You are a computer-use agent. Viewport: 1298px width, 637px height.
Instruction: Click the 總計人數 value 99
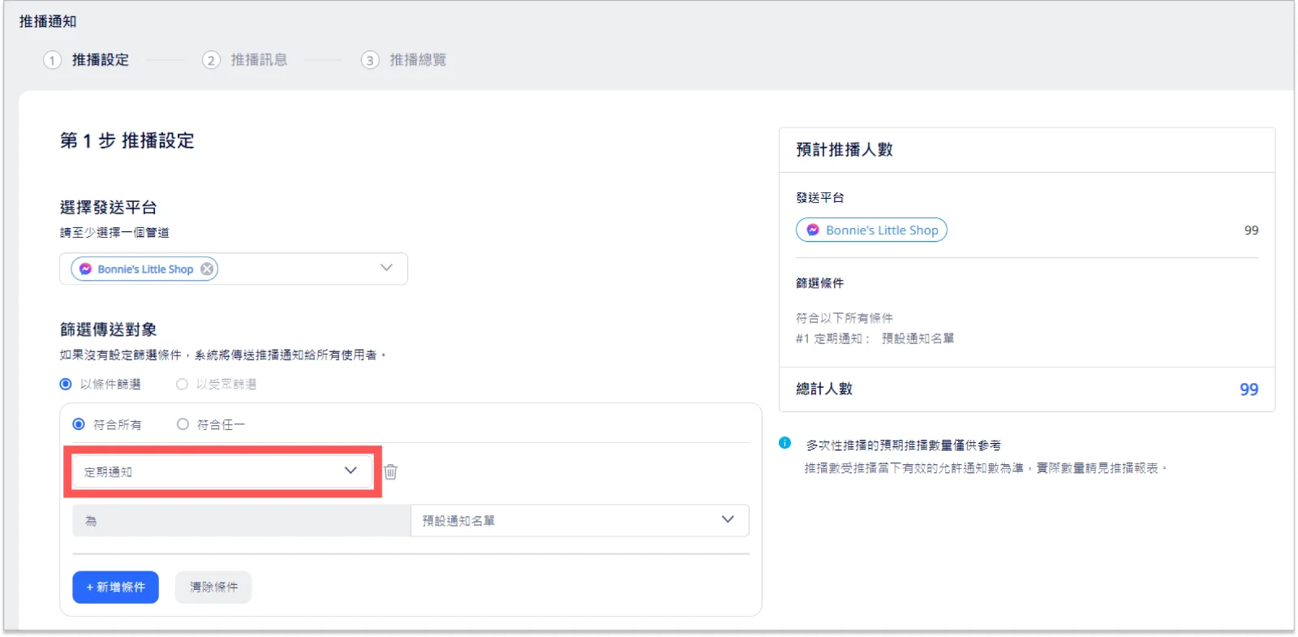click(x=1249, y=390)
